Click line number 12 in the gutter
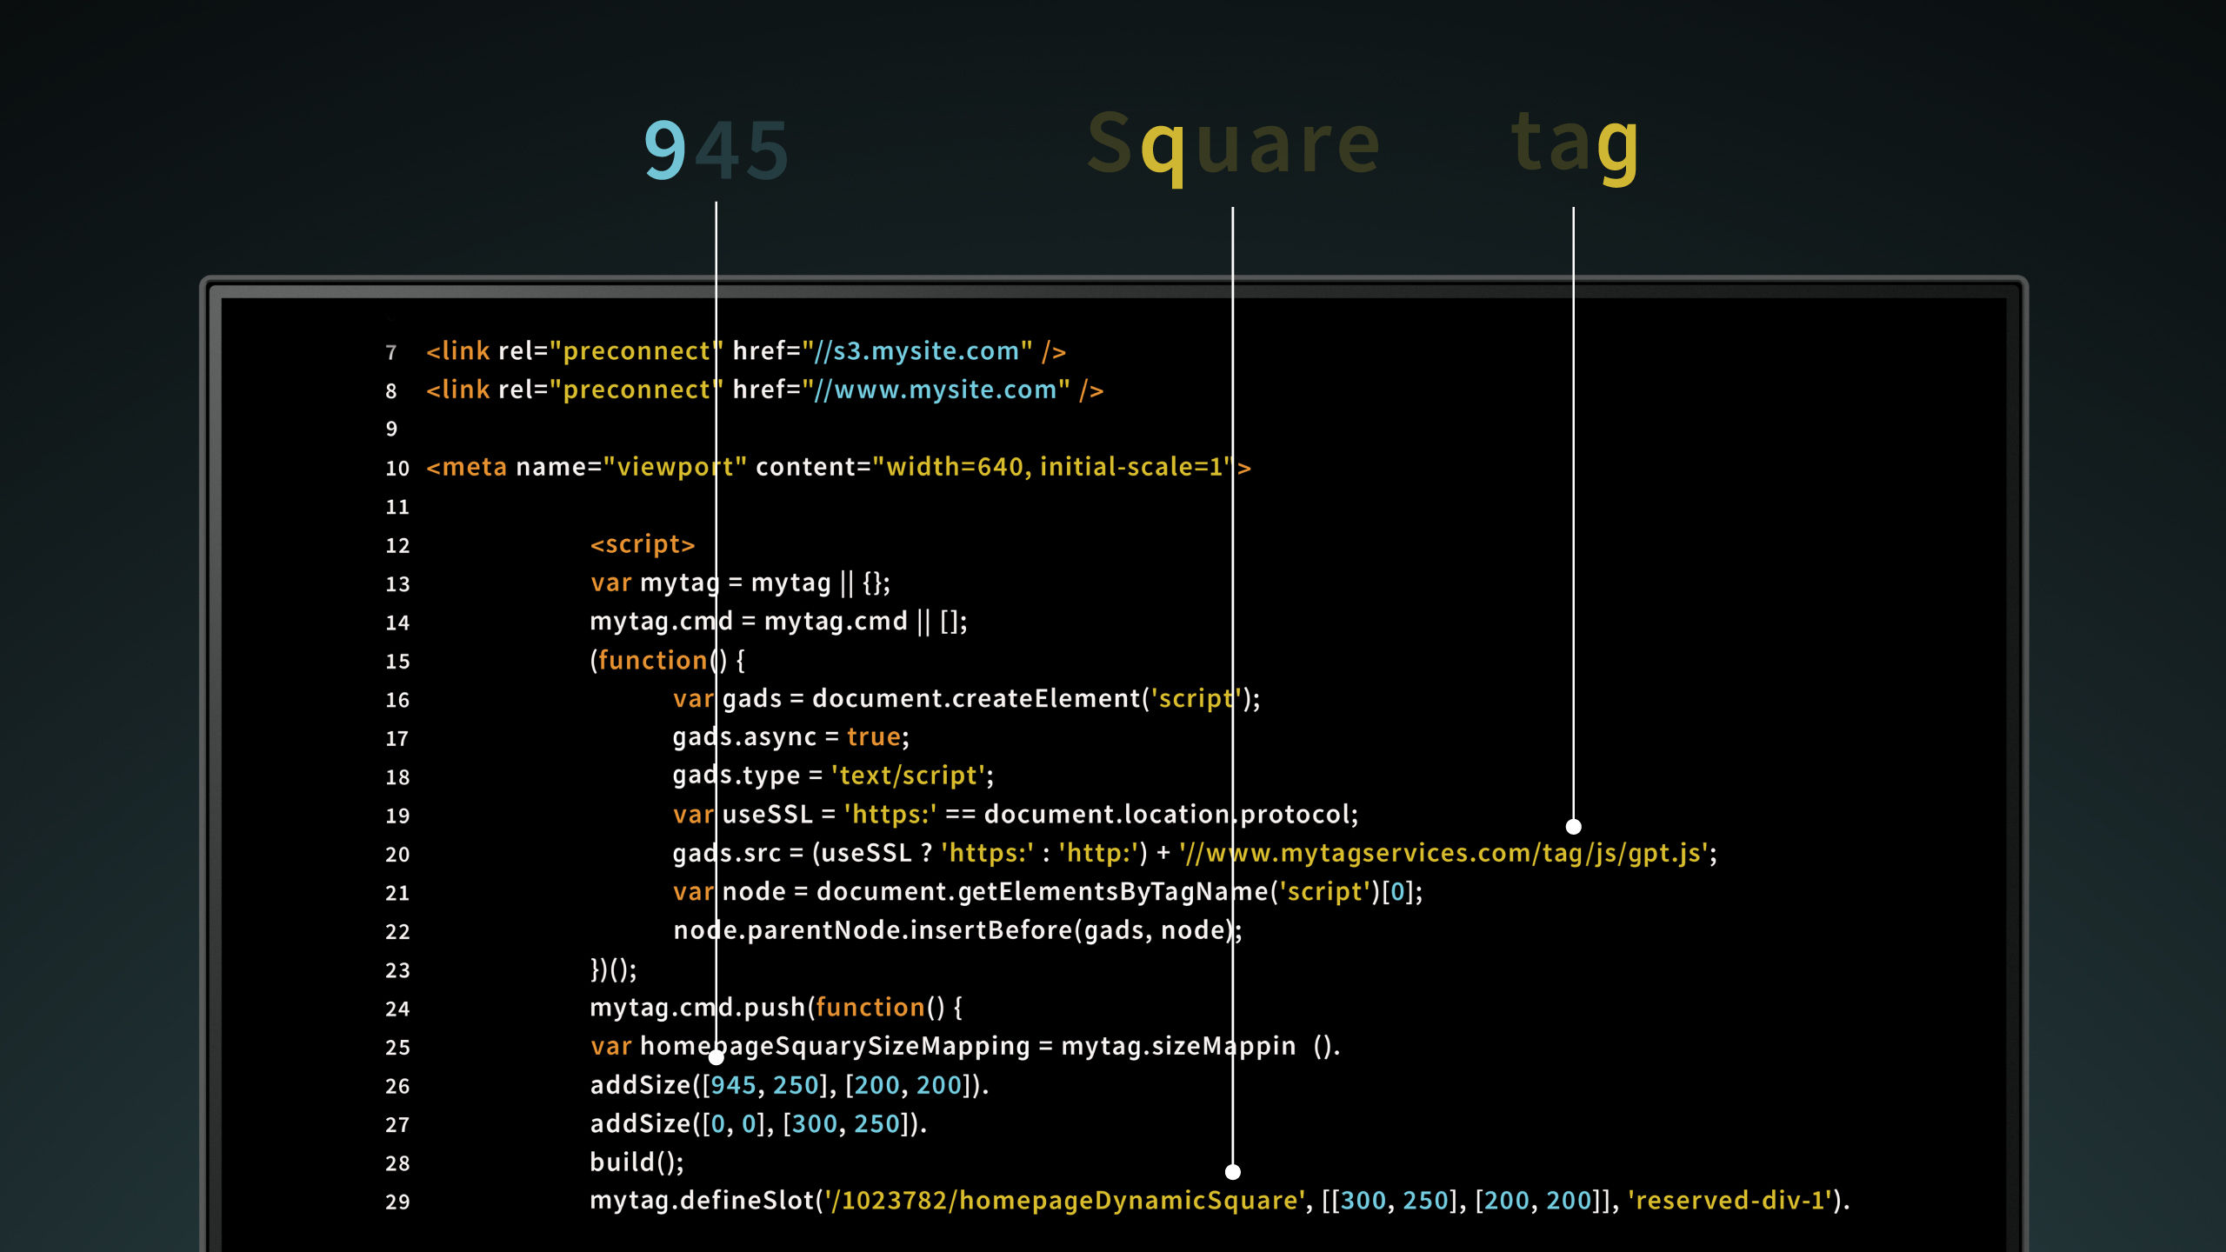The image size is (2226, 1252). 397,545
